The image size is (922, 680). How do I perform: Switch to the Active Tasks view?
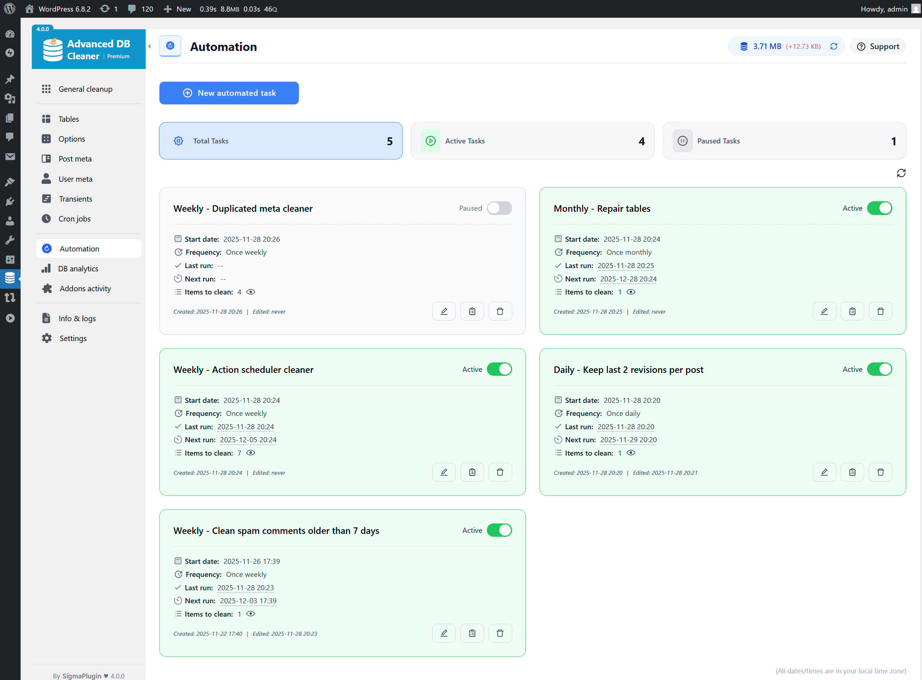point(532,140)
